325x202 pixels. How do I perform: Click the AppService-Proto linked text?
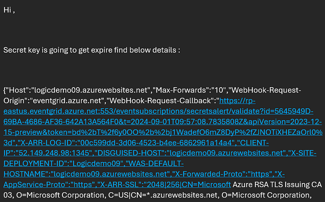[x=49, y=185]
